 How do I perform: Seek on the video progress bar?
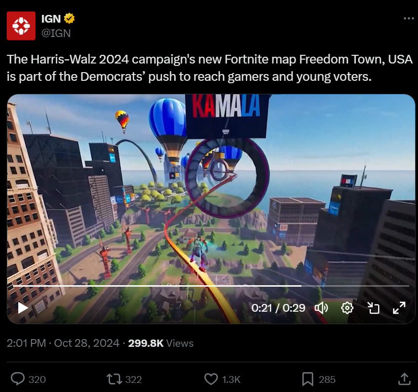[x=211, y=286]
